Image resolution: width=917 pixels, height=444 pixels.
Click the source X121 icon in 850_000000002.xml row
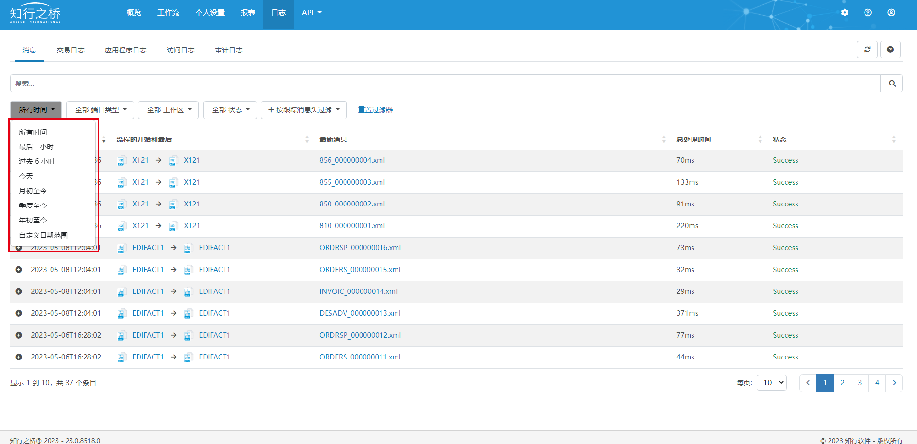pos(121,205)
